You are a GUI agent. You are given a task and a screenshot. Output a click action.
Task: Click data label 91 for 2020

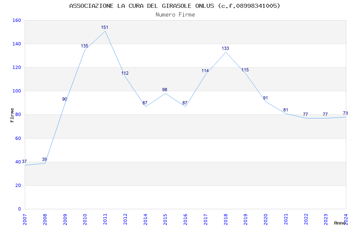pyautogui.click(x=266, y=98)
